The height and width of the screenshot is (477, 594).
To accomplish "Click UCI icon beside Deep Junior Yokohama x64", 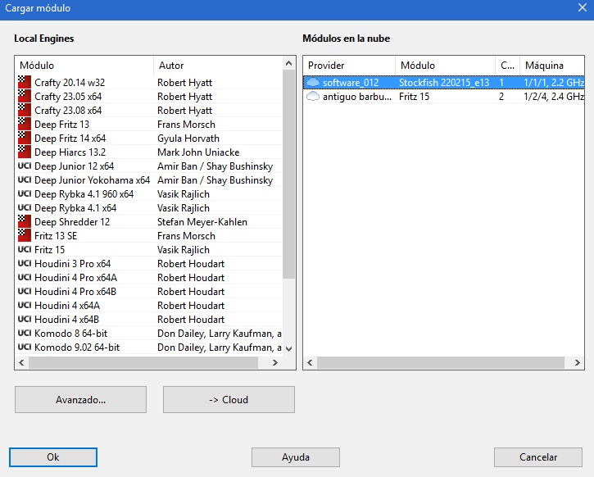I will click(25, 180).
